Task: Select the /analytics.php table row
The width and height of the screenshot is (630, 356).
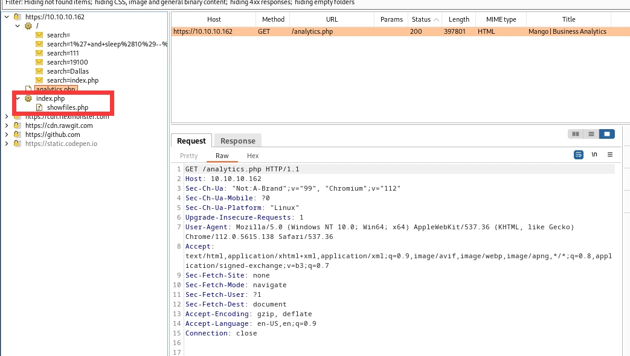Action: 400,31
